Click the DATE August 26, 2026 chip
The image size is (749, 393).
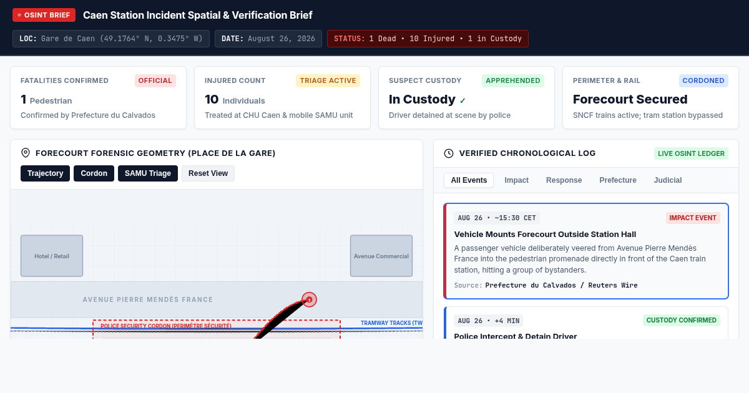pos(268,39)
